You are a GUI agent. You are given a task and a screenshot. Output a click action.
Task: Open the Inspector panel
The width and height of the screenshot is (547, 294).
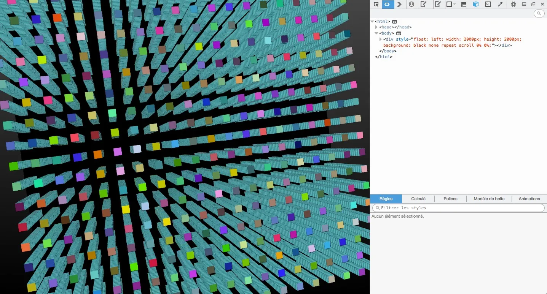(x=387, y=4)
